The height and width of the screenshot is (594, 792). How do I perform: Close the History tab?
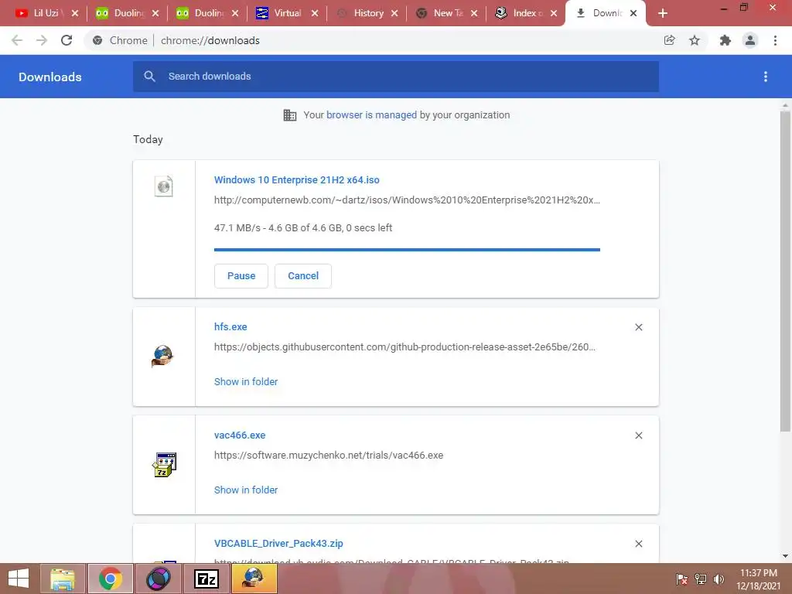pos(394,13)
